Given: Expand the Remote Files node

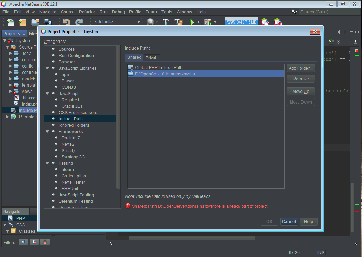Looking at the screenshot, I should pos(7,117).
